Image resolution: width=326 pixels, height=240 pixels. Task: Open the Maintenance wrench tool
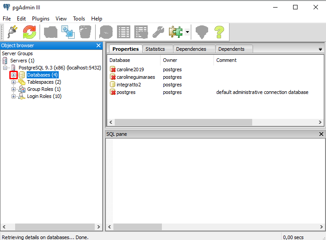pyautogui.click(x=158, y=32)
